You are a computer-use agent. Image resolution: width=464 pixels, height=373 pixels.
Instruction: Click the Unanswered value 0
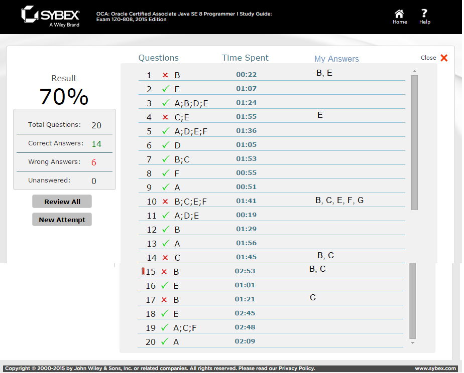click(x=94, y=181)
